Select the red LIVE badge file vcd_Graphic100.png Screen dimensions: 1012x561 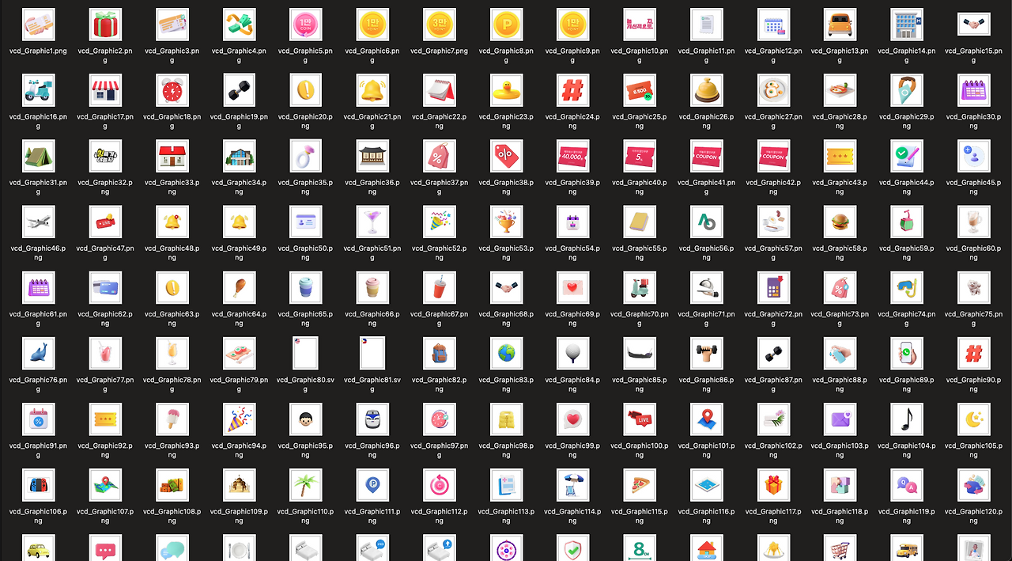(640, 419)
